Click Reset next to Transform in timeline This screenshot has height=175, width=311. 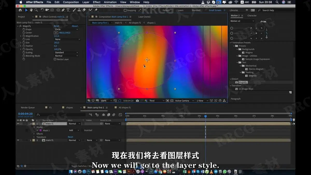(x=70, y=137)
